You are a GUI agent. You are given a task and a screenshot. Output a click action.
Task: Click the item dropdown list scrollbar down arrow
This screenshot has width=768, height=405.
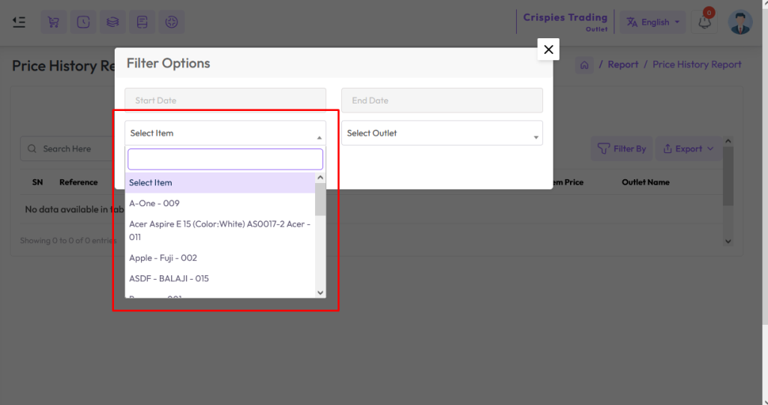point(320,292)
